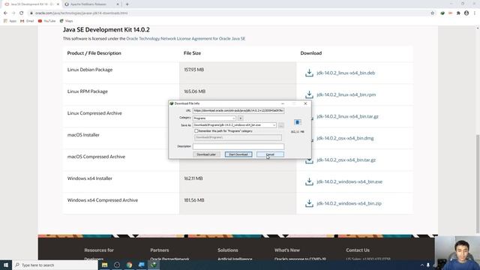Screen dimensions: 480x270
Task: Open the YouTube bookmark
Action: 46,21
